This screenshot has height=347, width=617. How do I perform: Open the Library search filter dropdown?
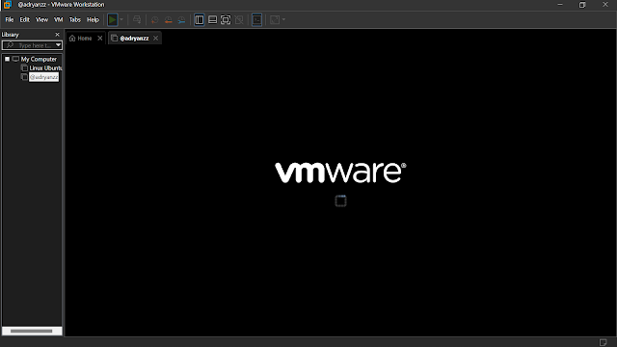[58, 45]
